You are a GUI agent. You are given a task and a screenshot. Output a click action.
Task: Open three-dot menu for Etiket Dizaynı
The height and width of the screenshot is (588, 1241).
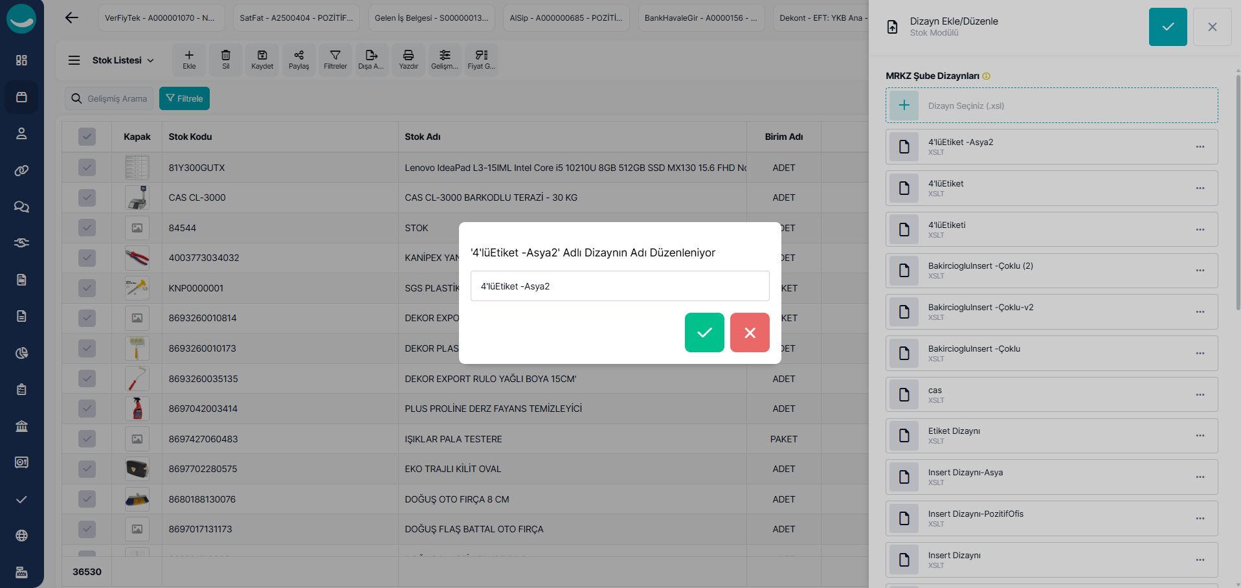[x=1200, y=436]
